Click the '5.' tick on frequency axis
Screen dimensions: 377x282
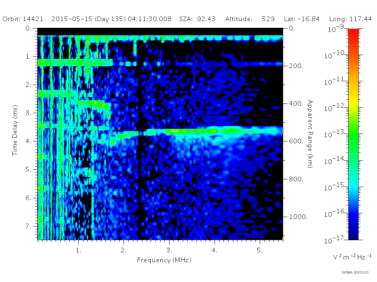(x=260, y=250)
